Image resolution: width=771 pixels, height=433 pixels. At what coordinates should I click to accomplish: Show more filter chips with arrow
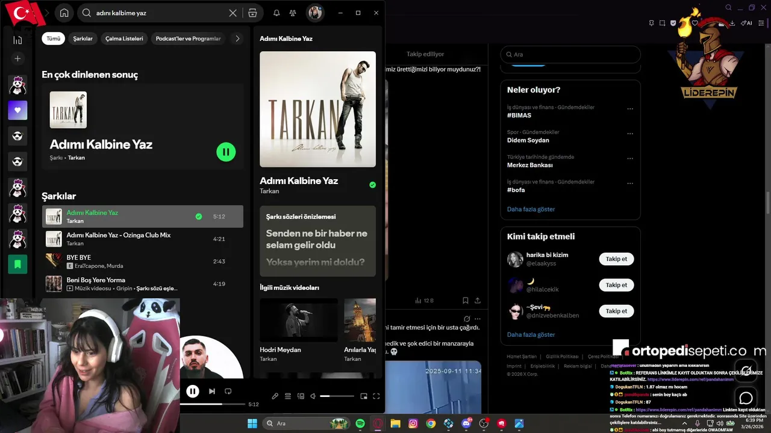(x=237, y=38)
